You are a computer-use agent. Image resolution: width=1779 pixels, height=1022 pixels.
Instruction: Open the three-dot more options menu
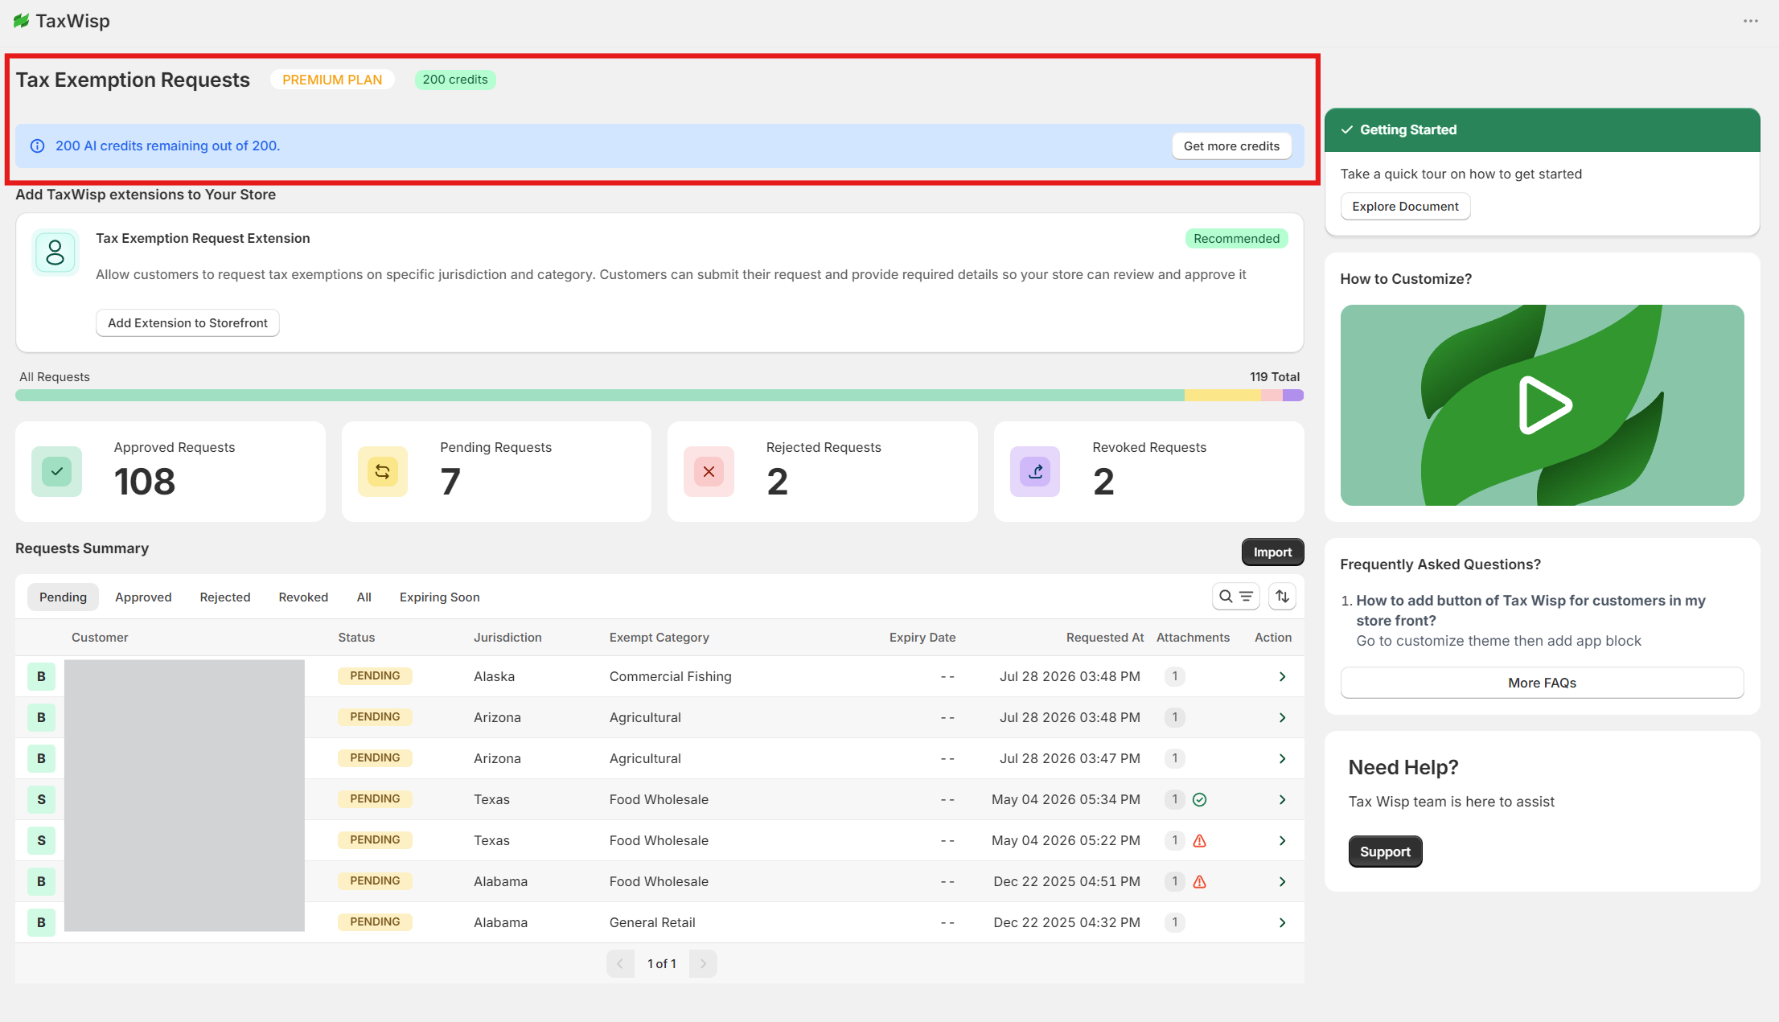point(1751,21)
